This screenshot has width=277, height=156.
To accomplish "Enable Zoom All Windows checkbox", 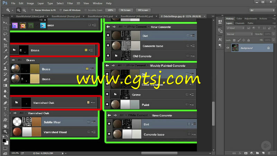I will 61,10.
